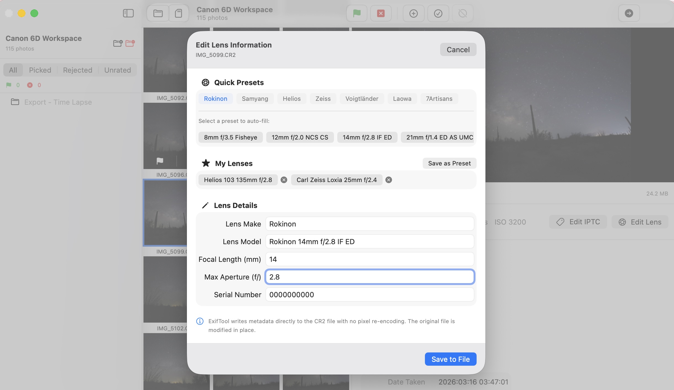674x390 pixels.
Task: Apply 21mm f/1.4 ED AS UMC preset
Action: coord(438,137)
